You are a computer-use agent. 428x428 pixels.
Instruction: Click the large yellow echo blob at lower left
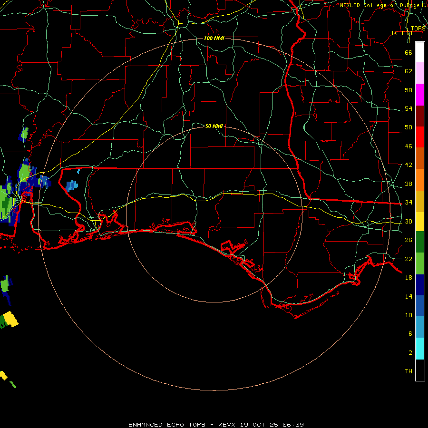(x=11, y=319)
